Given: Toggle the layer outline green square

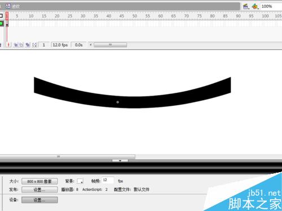Looking at the screenshot, I should pyautogui.click(x=1, y=24).
